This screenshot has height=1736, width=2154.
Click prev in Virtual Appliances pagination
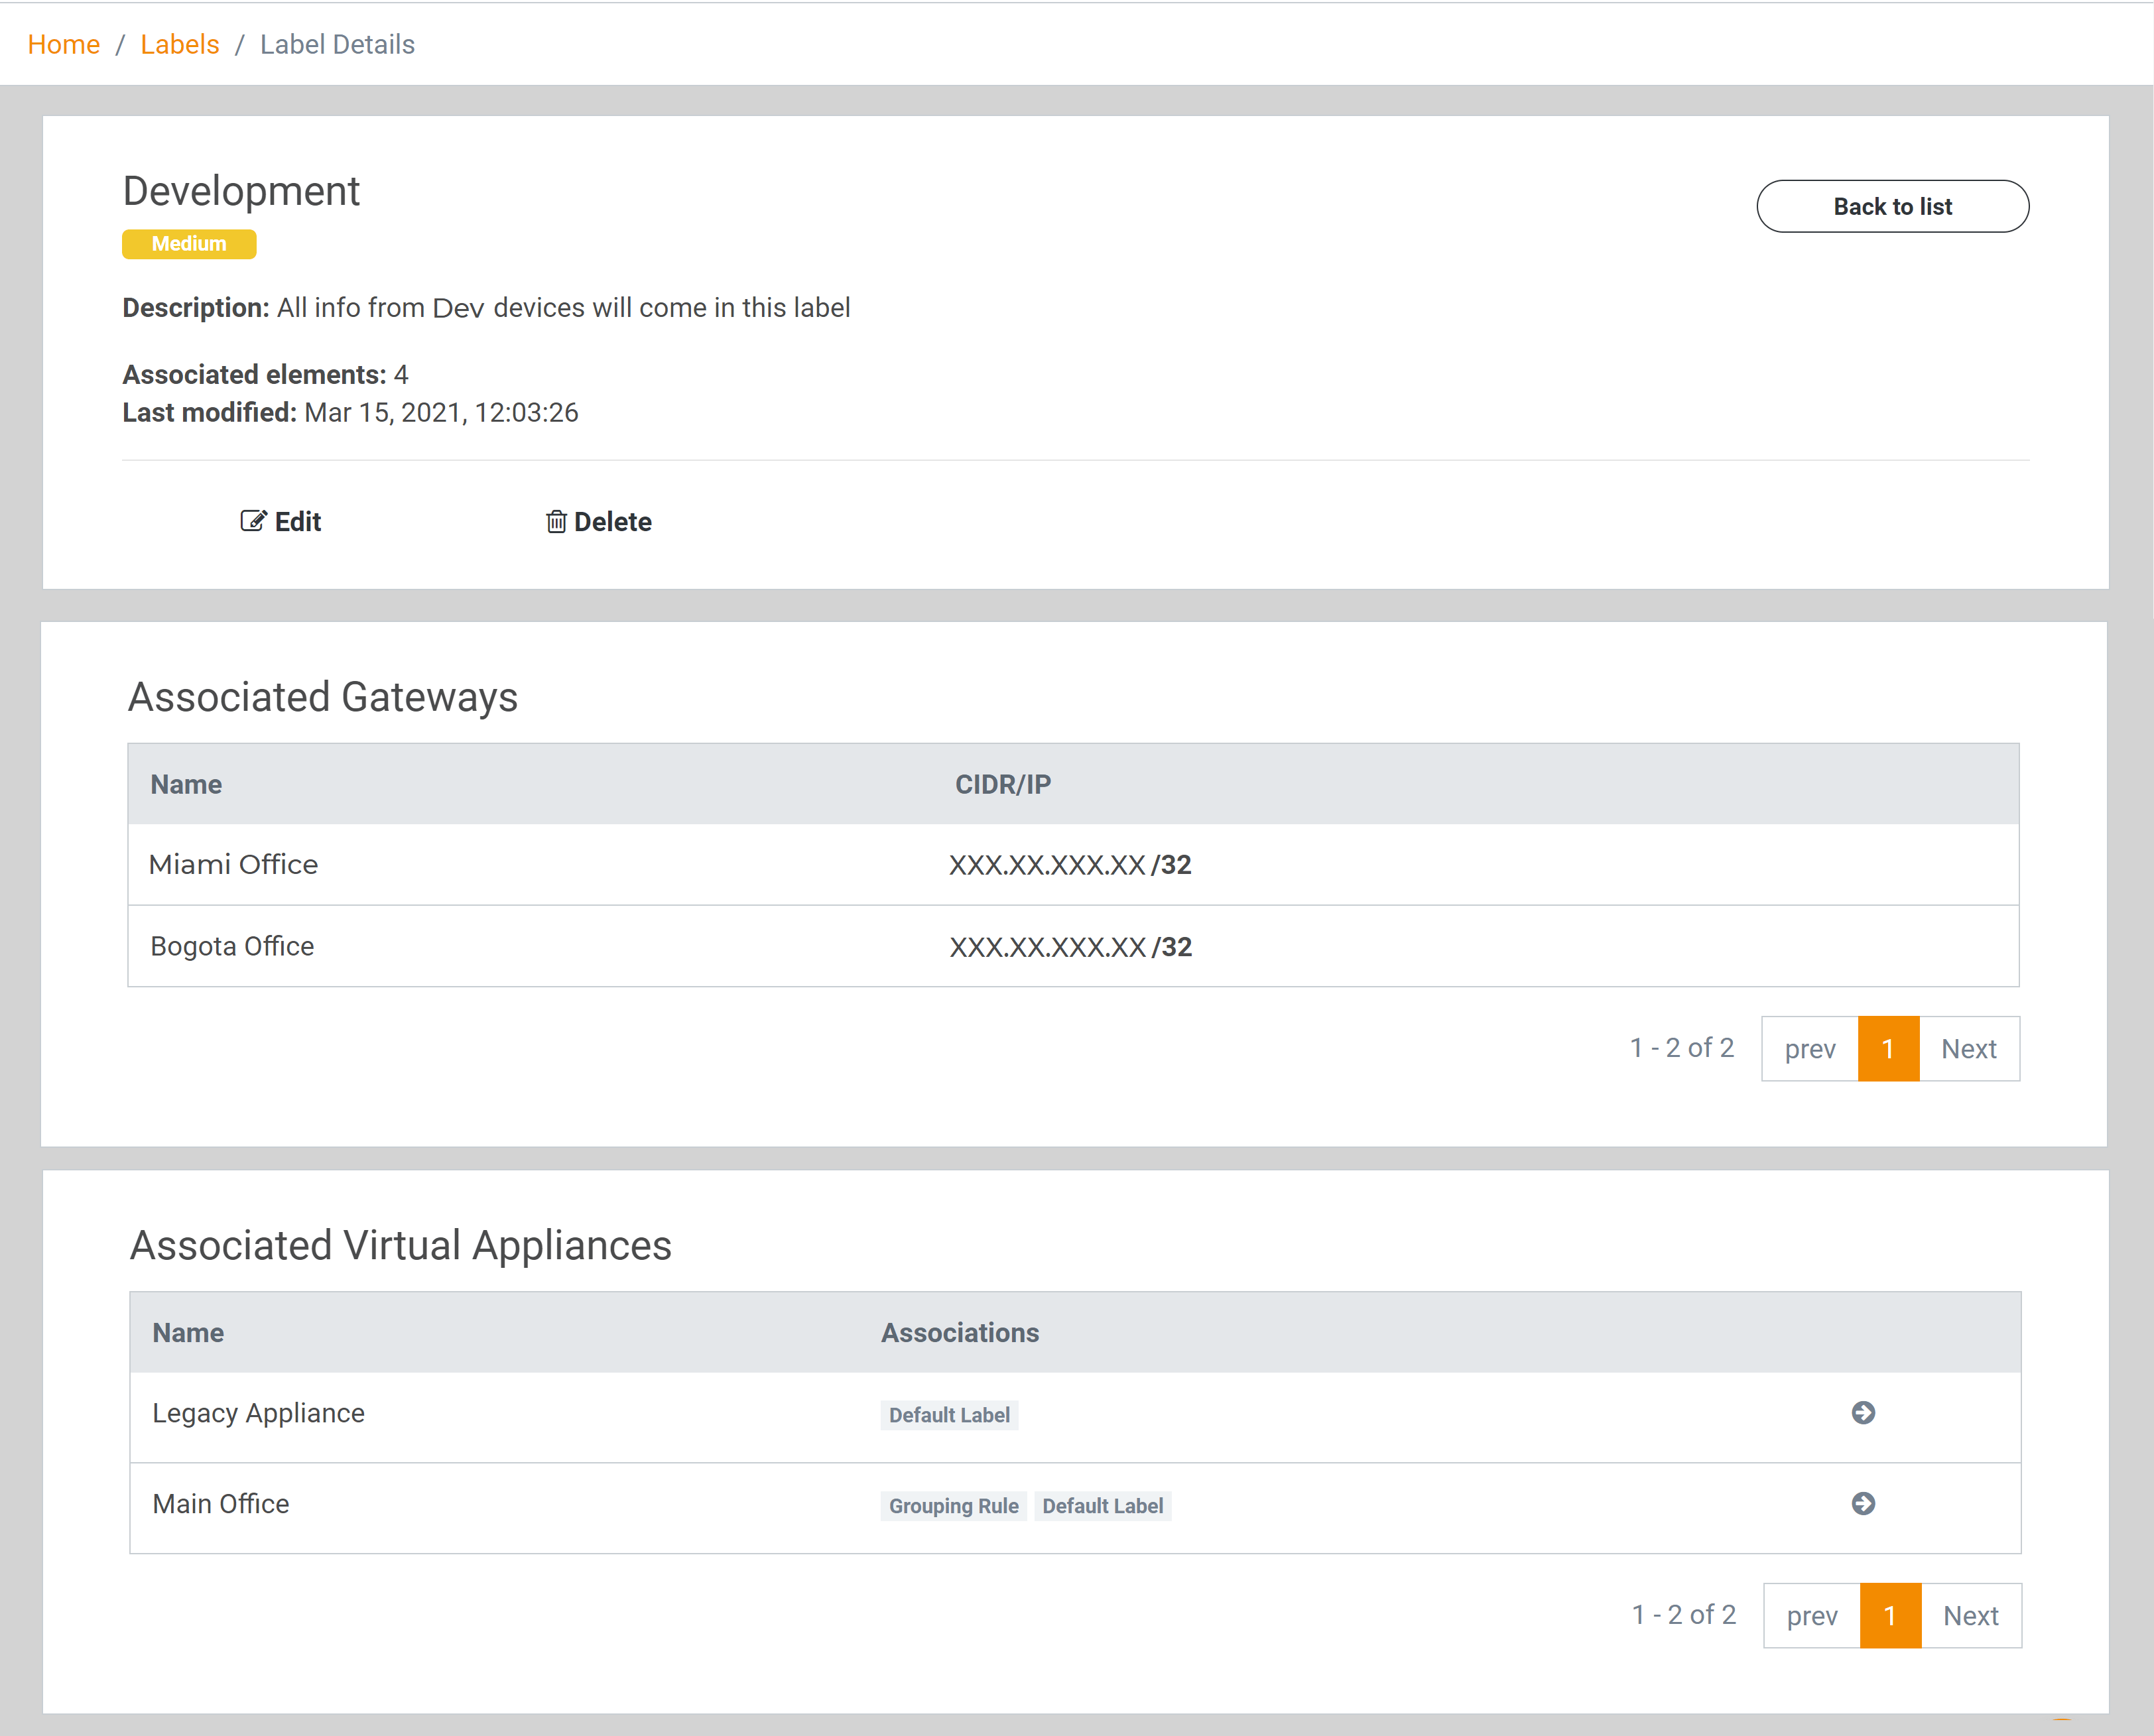pos(1812,1616)
